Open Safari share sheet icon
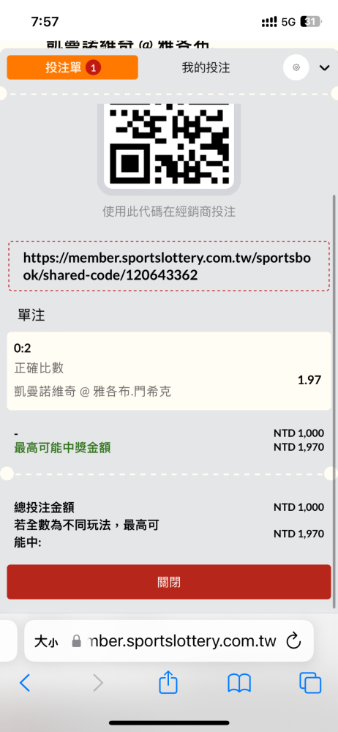Viewport: 338px width, 732px height. pyautogui.click(x=168, y=682)
